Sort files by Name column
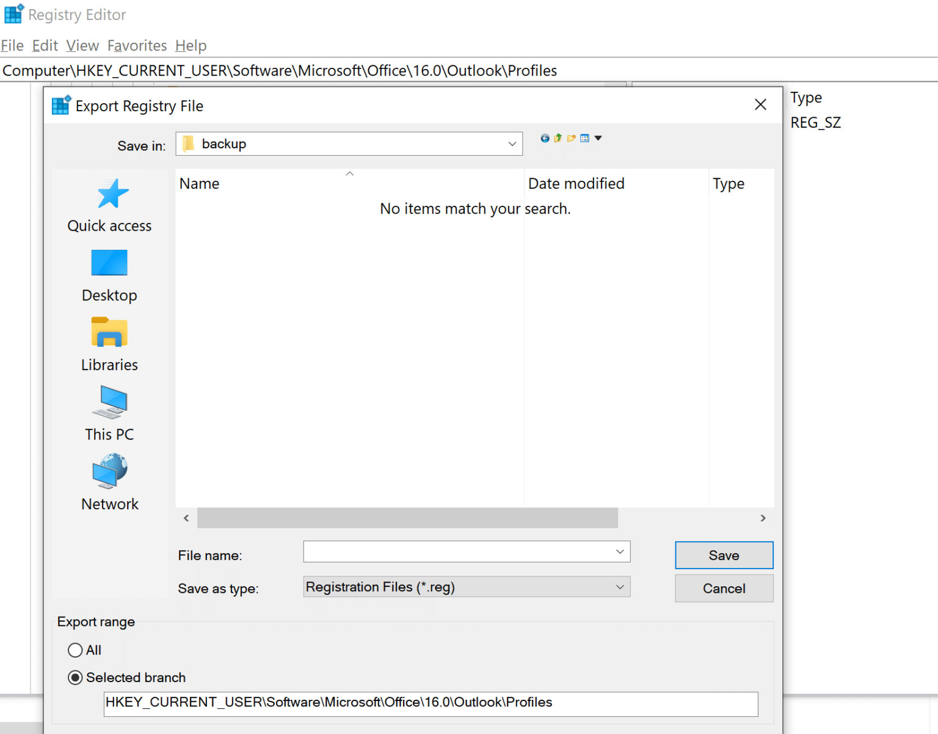The image size is (938, 734). [349, 183]
